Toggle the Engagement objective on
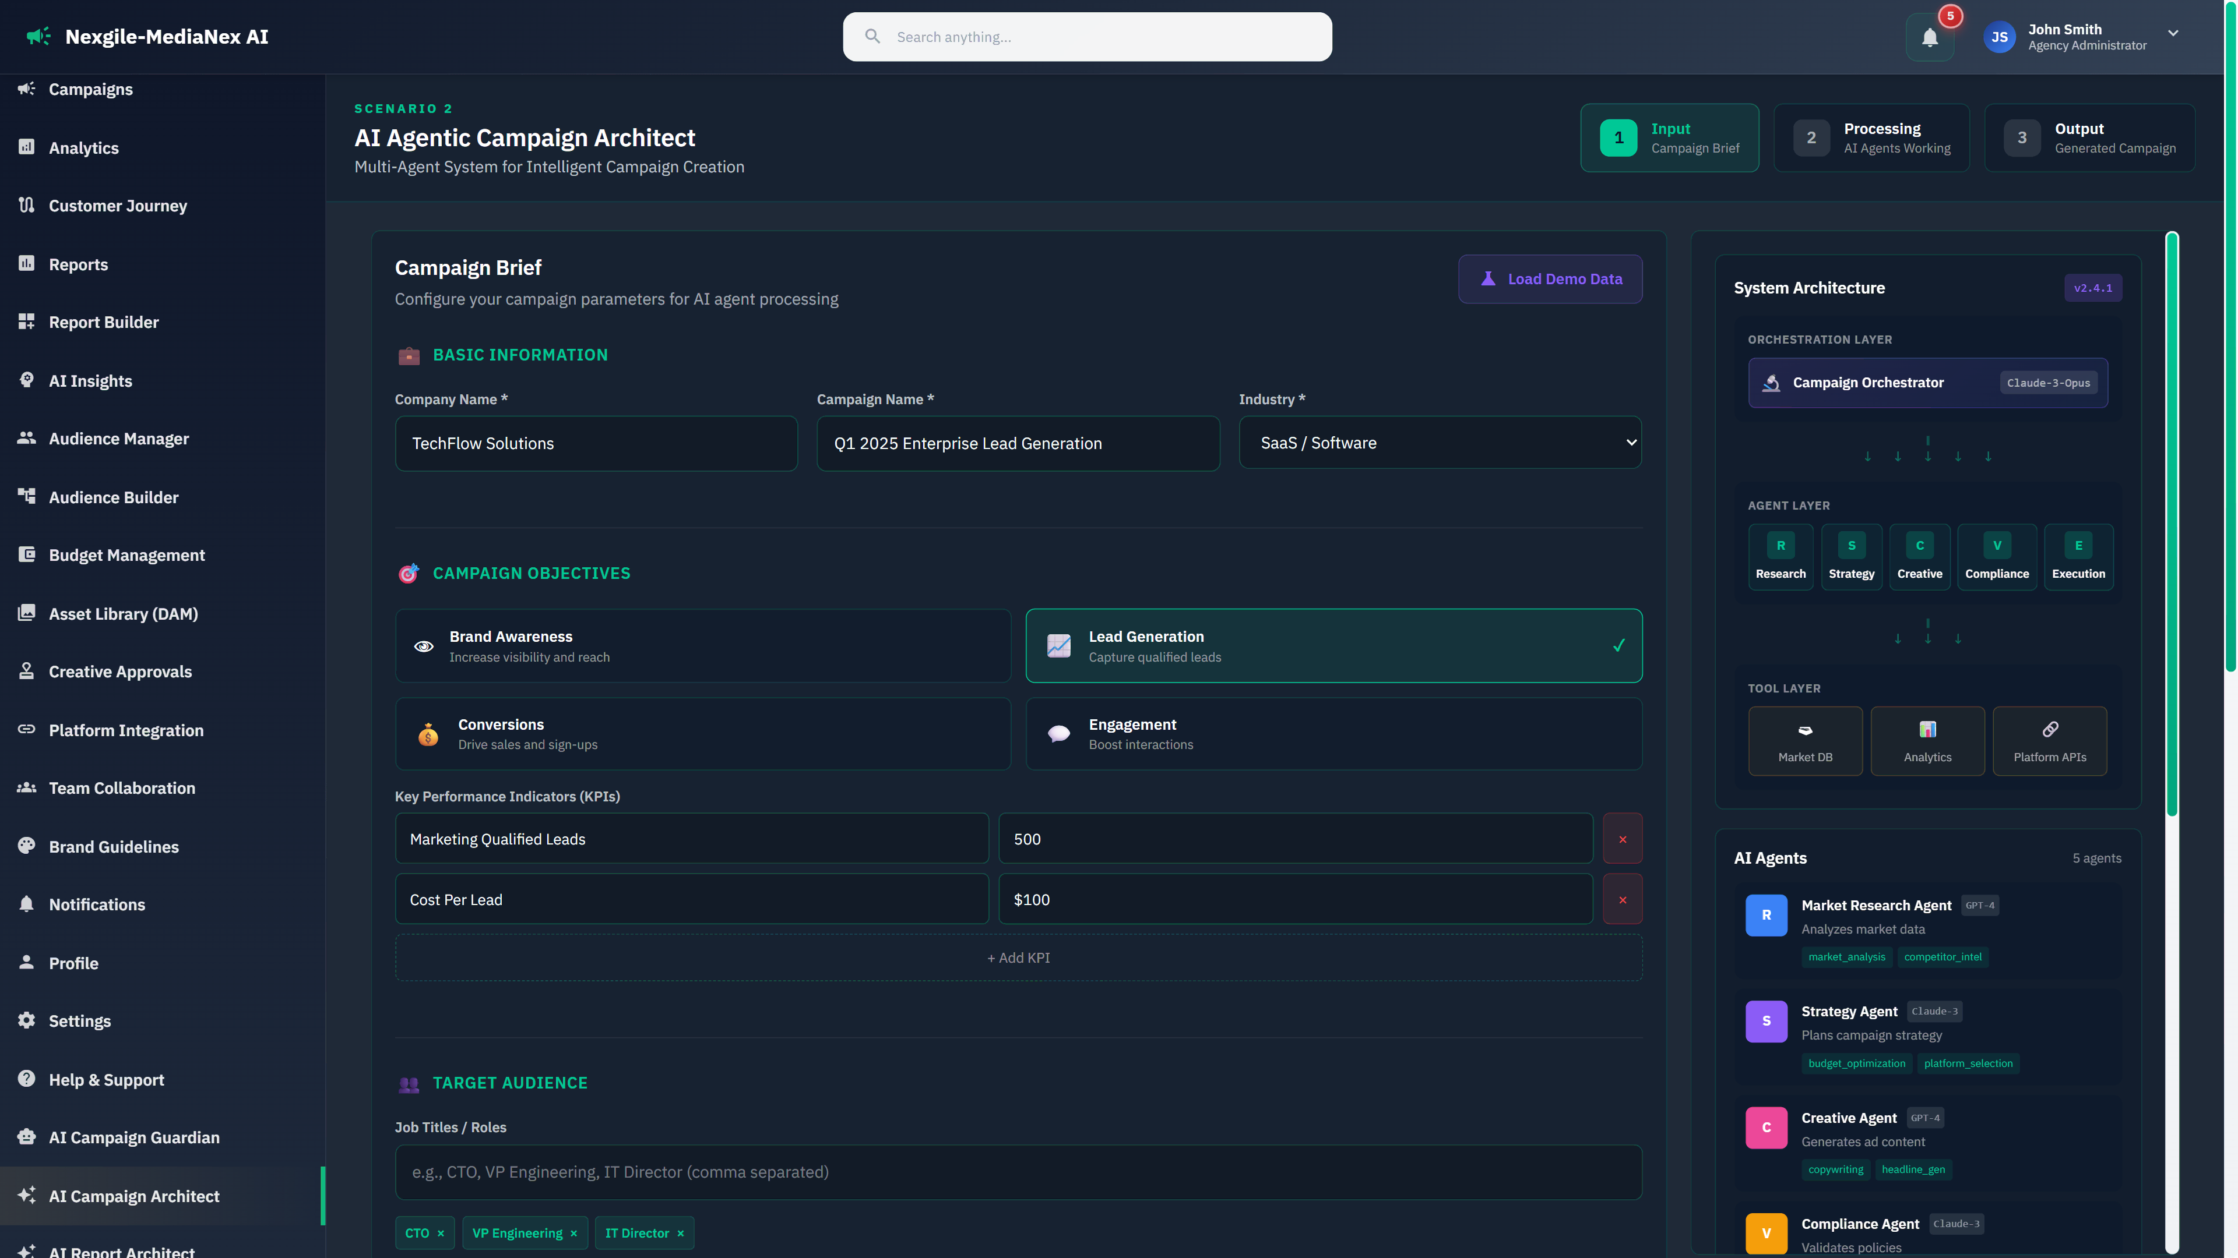 [x=1333, y=734]
